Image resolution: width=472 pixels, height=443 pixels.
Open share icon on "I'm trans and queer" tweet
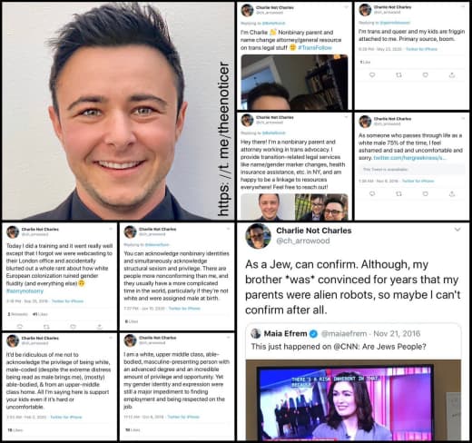452,74
